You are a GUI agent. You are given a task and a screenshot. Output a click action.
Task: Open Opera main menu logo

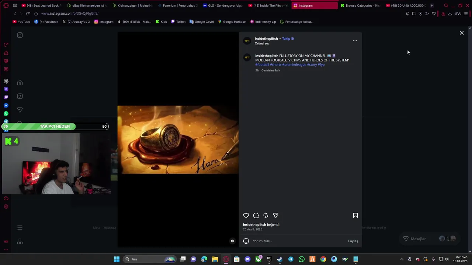6,6
